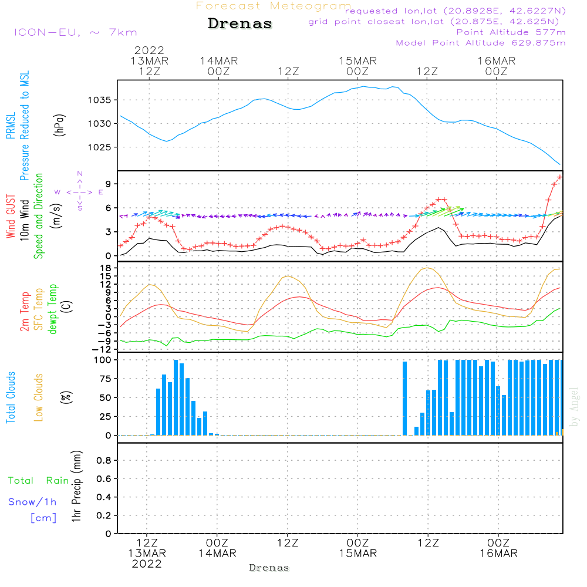This screenshot has width=587, height=587.
Task: Click the 'Forecast Meteogram' heading
Action: [x=274, y=6]
